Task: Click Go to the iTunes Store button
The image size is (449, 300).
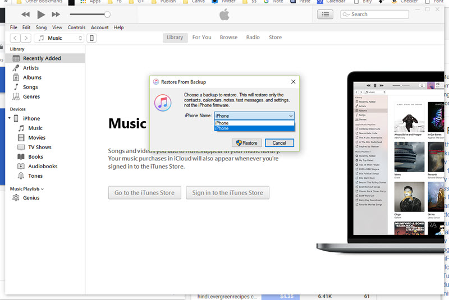Action: pyautogui.click(x=145, y=193)
